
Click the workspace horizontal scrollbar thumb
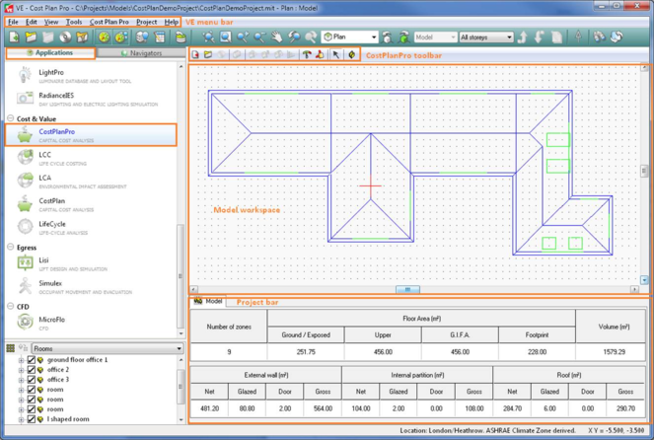coord(406,290)
